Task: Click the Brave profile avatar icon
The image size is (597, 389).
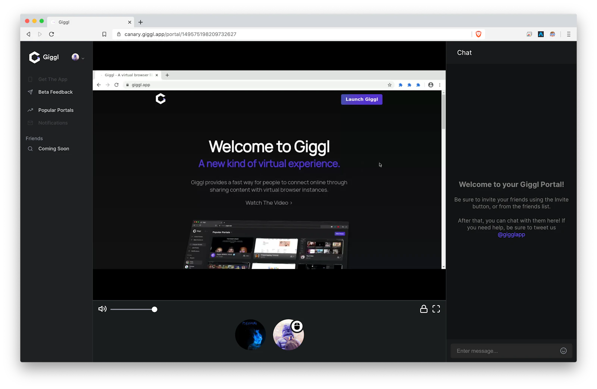Action: point(553,34)
